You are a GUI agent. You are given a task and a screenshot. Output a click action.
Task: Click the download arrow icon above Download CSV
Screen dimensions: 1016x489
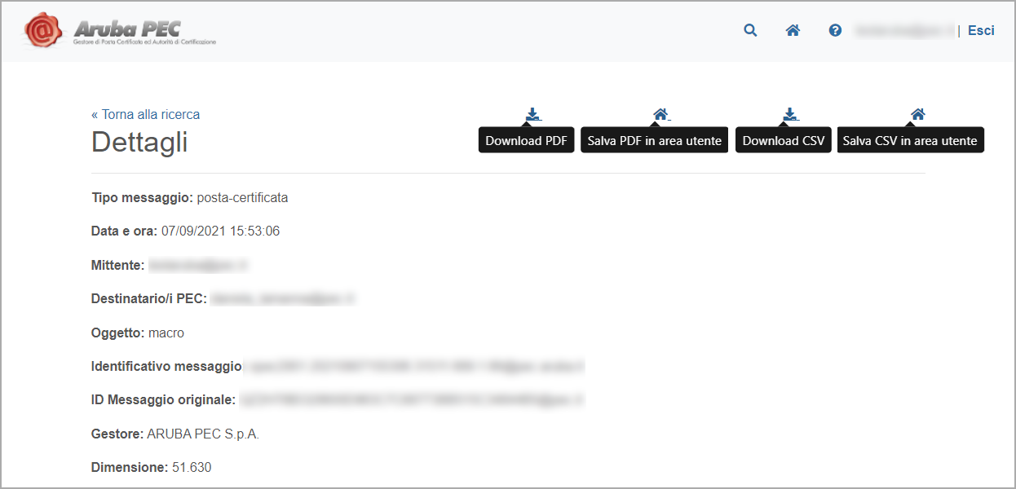click(x=789, y=114)
